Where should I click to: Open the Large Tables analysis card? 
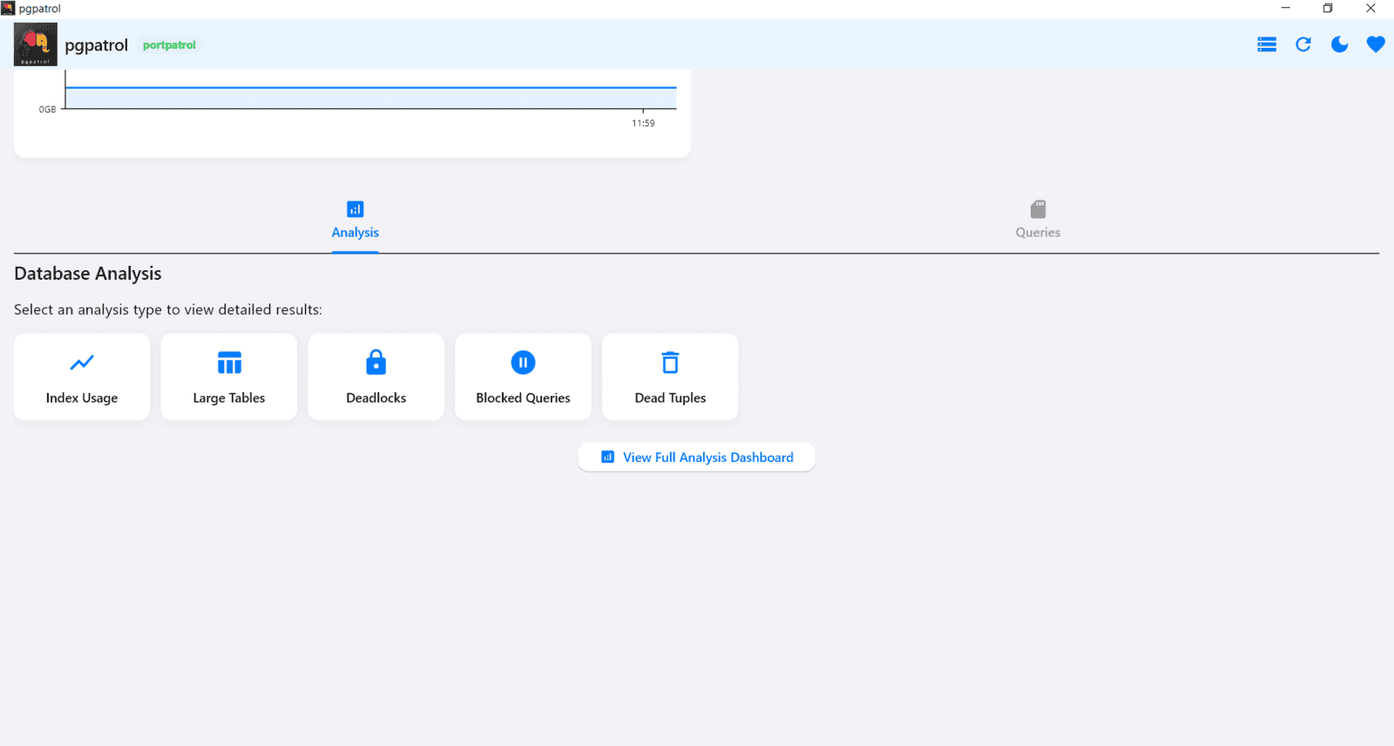tap(229, 376)
